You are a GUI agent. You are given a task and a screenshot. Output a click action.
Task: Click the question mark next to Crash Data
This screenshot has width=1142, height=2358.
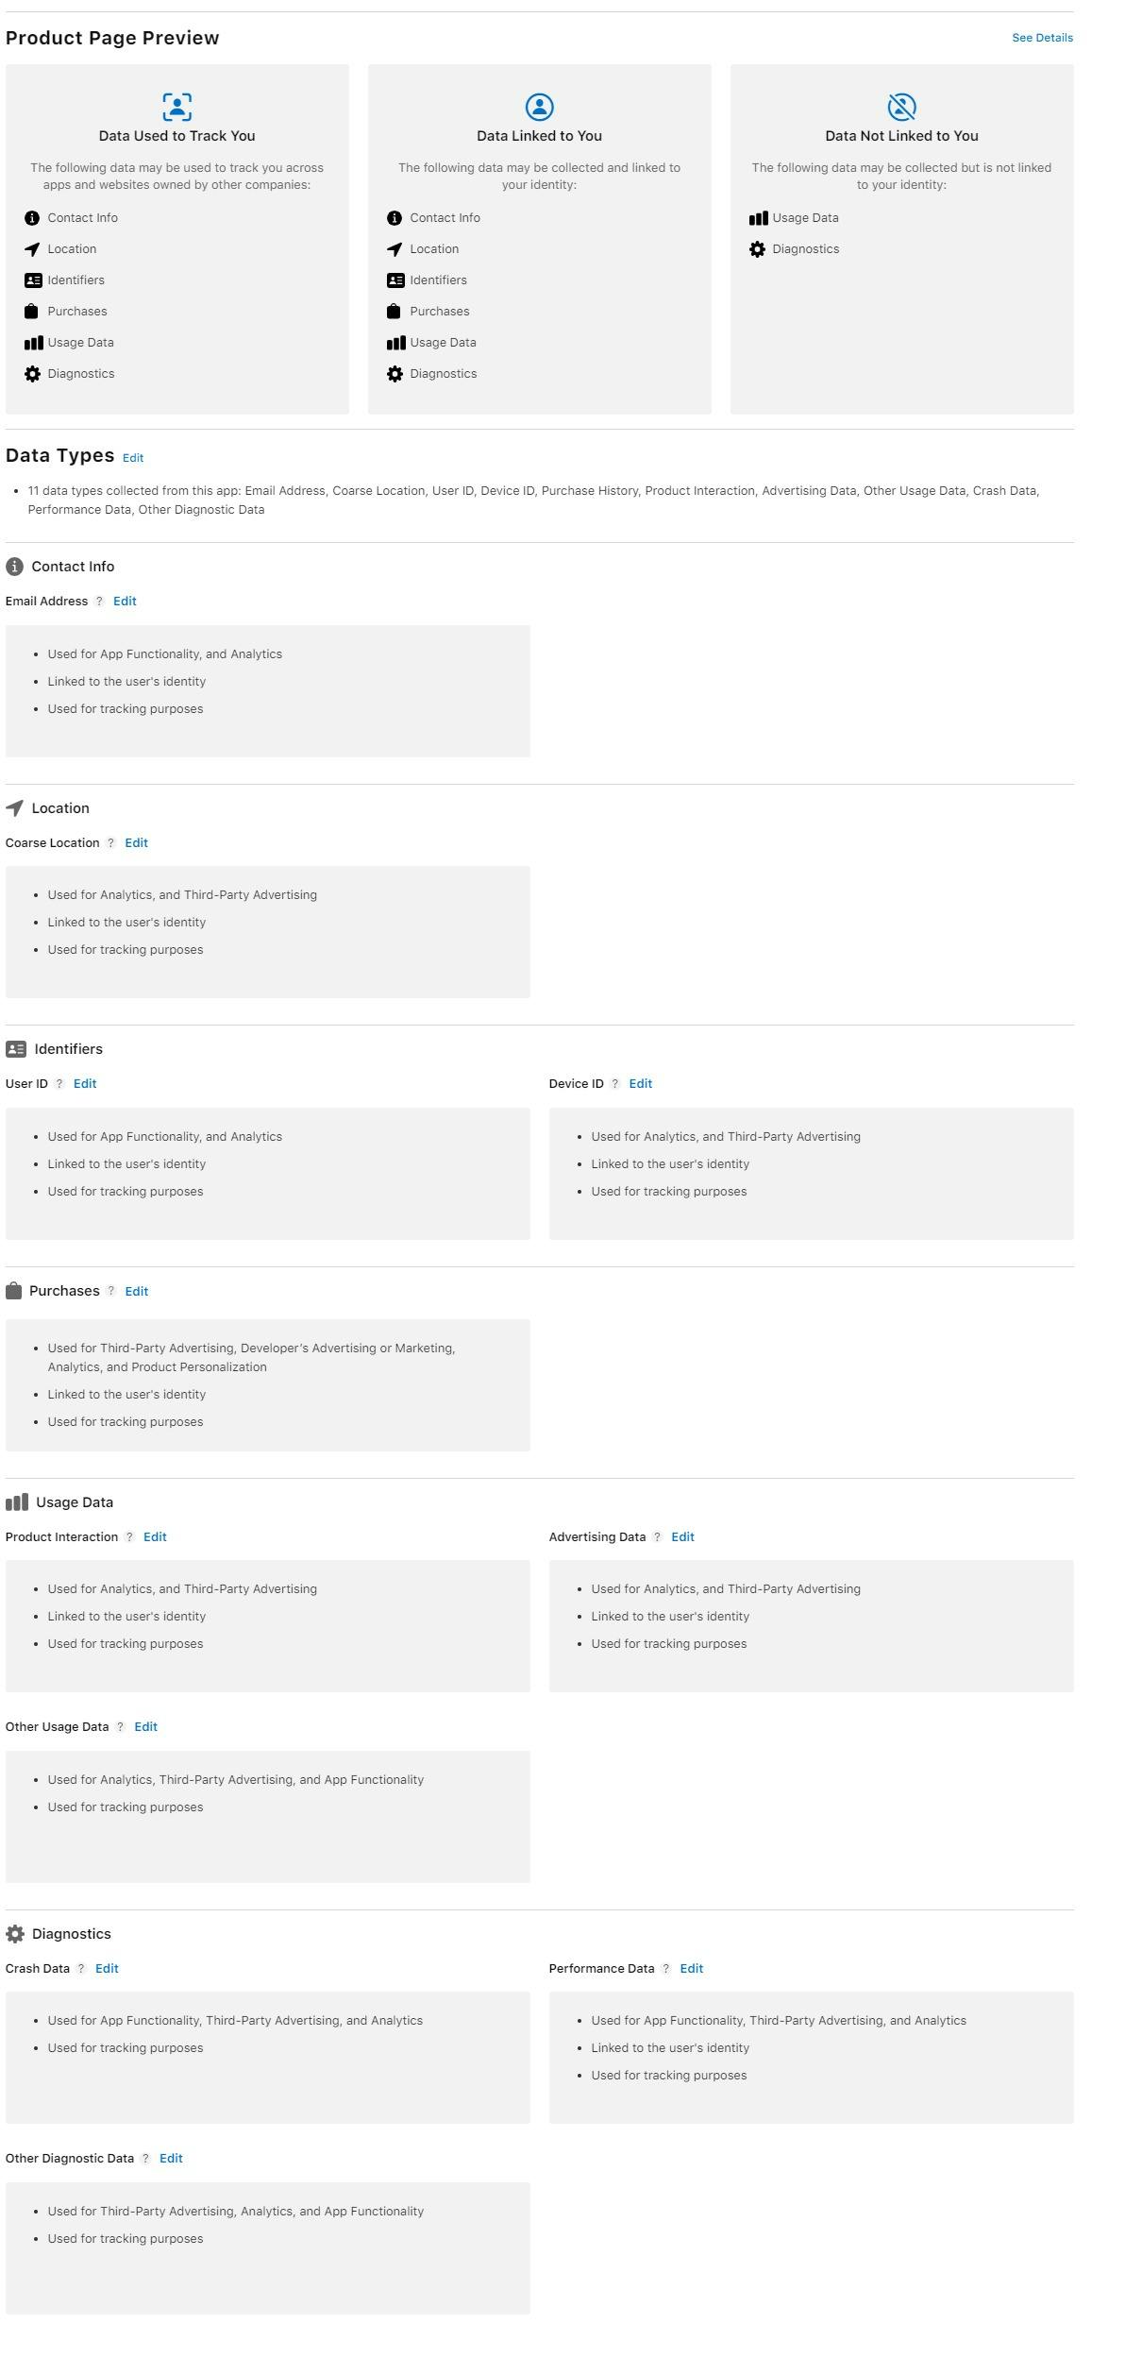(81, 1969)
